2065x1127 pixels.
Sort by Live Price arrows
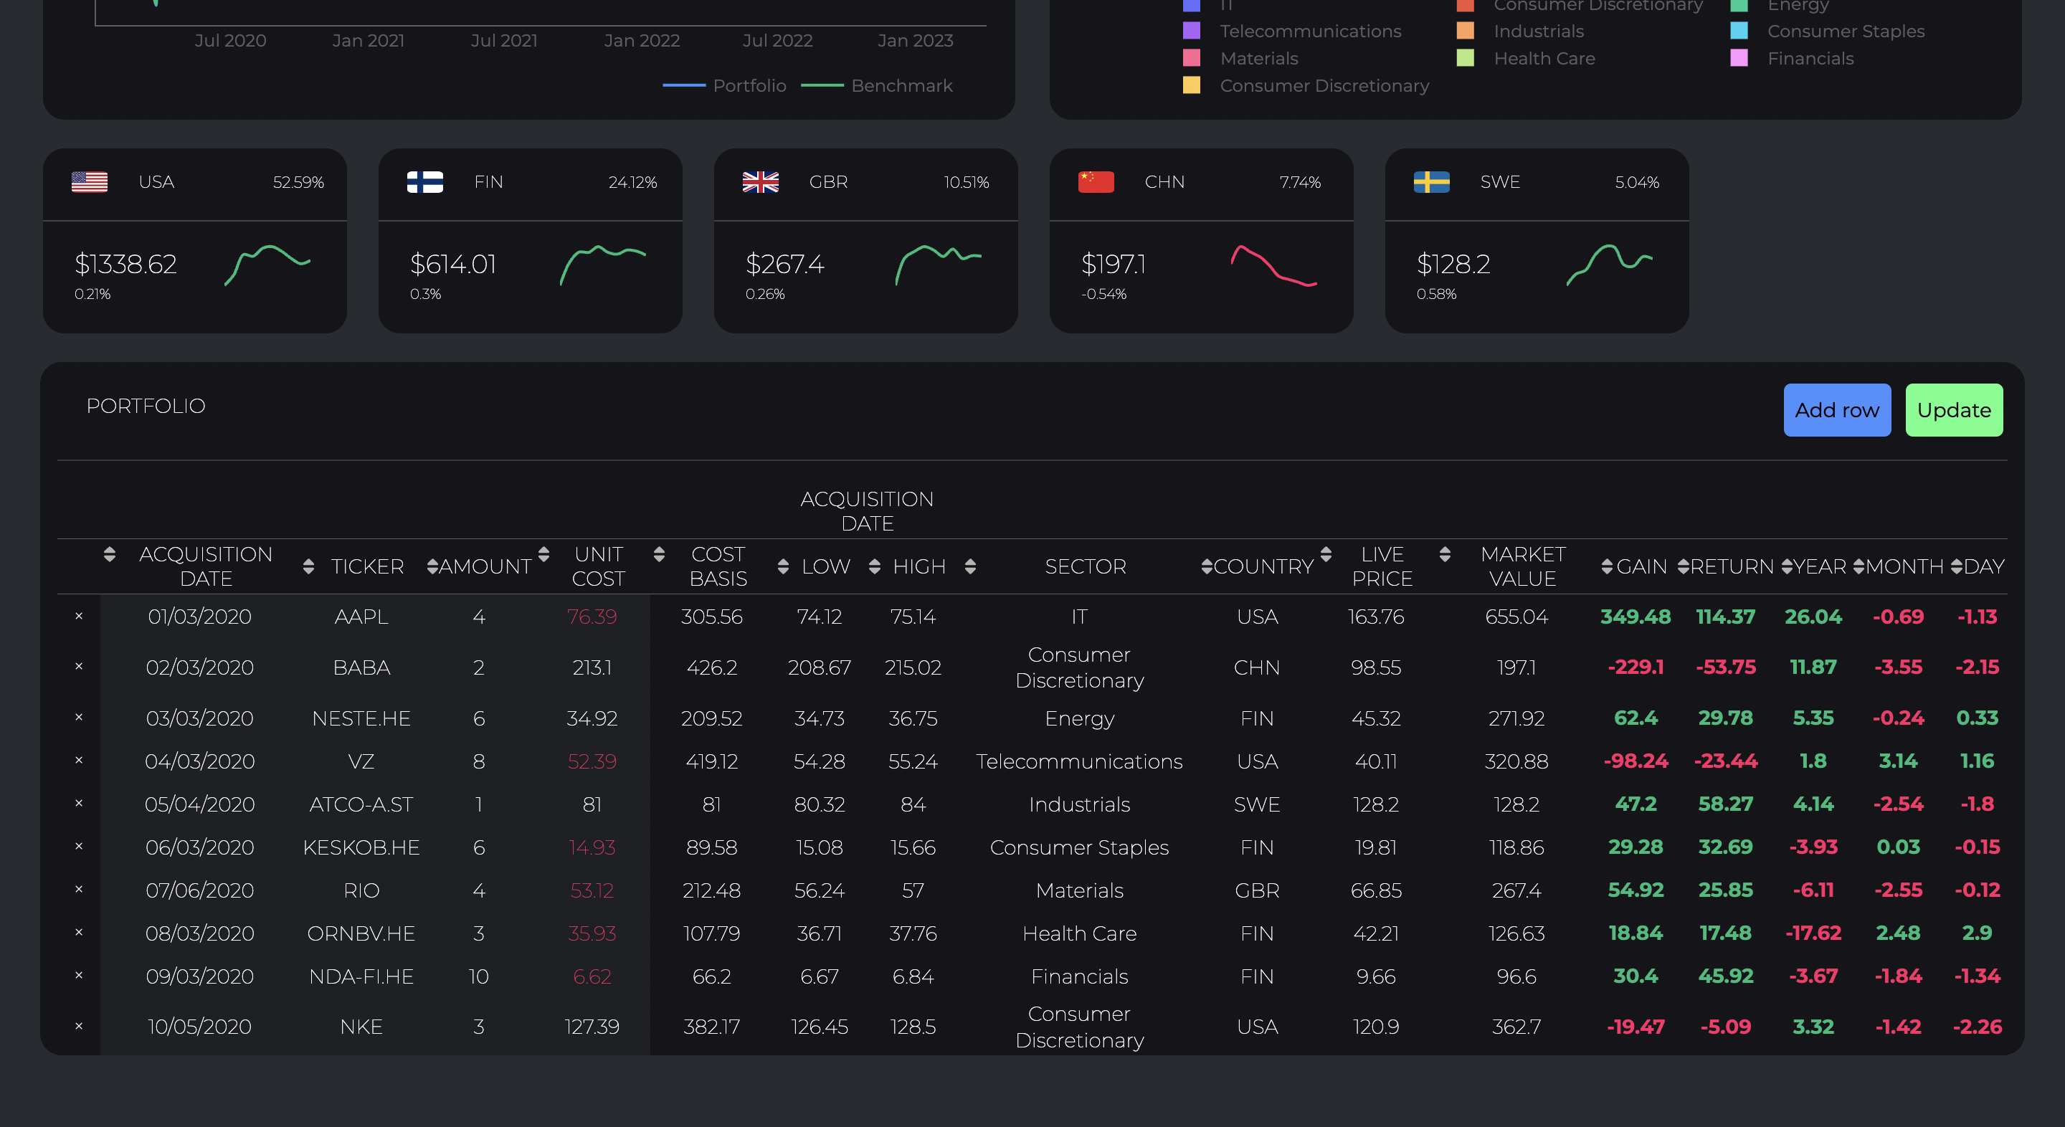pyautogui.click(x=1326, y=554)
